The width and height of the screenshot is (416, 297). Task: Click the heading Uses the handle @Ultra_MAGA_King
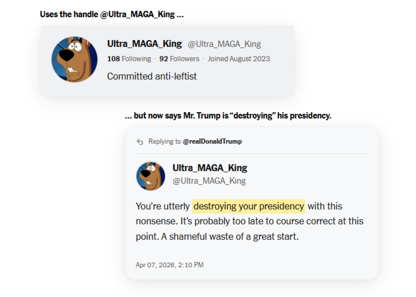coord(112,14)
